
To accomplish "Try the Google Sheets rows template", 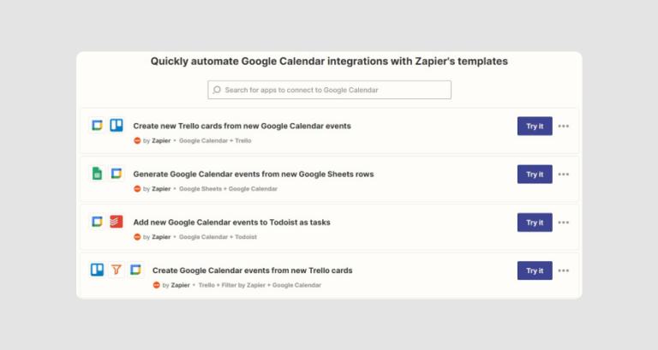I will (535, 174).
